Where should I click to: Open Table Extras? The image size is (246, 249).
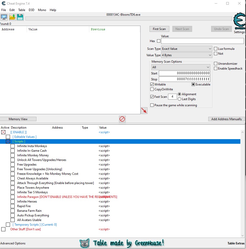point(236,243)
